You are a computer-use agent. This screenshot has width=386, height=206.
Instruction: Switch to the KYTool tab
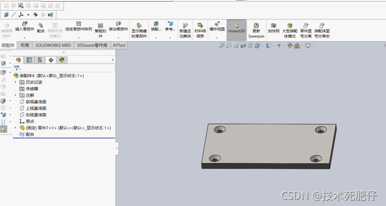pos(119,45)
